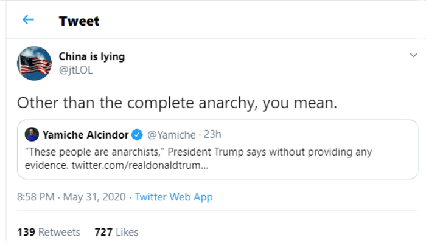
Task: Open the "China is lying" profile name
Action: [x=91, y=56]
